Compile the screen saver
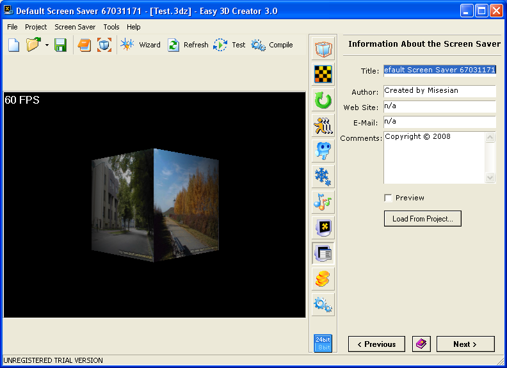 272,45
